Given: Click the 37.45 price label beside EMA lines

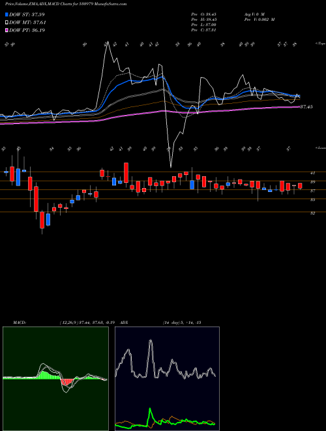Looking at the screenshot, I should pos(306,106).
